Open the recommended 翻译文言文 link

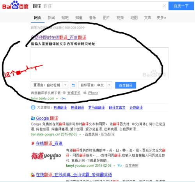tap(117, 108)
